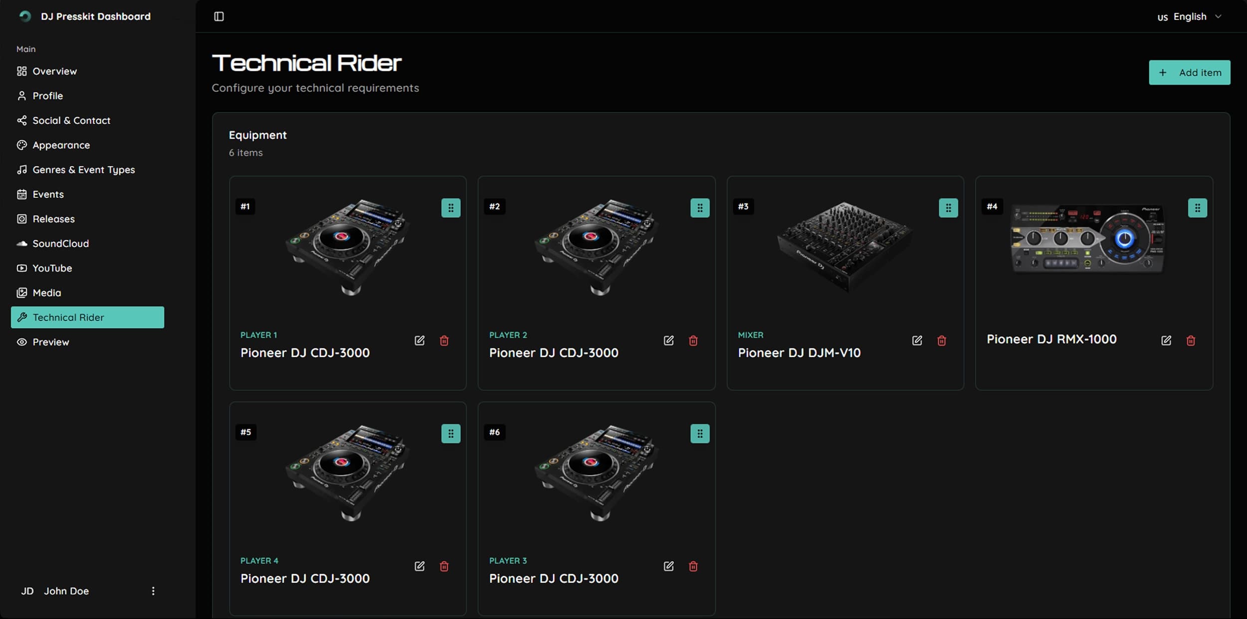Open the Appearance palette icon
1247x619 pixels.
(x=22, y=145)
